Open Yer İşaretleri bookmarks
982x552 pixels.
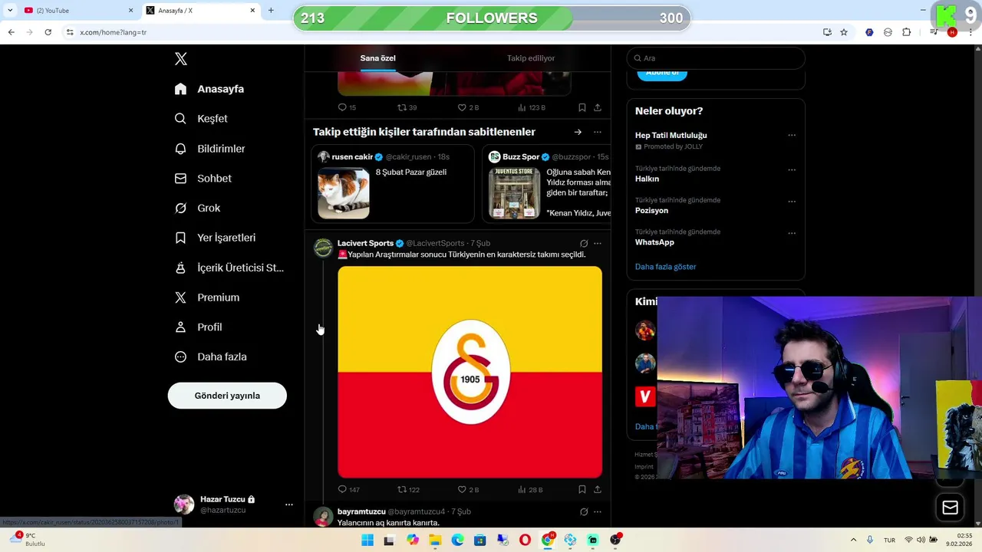point(215,238)
